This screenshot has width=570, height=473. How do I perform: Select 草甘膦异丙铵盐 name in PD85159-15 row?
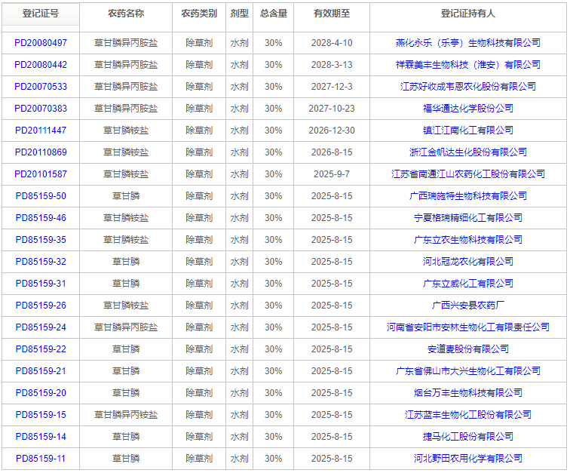tap(126, 415)
